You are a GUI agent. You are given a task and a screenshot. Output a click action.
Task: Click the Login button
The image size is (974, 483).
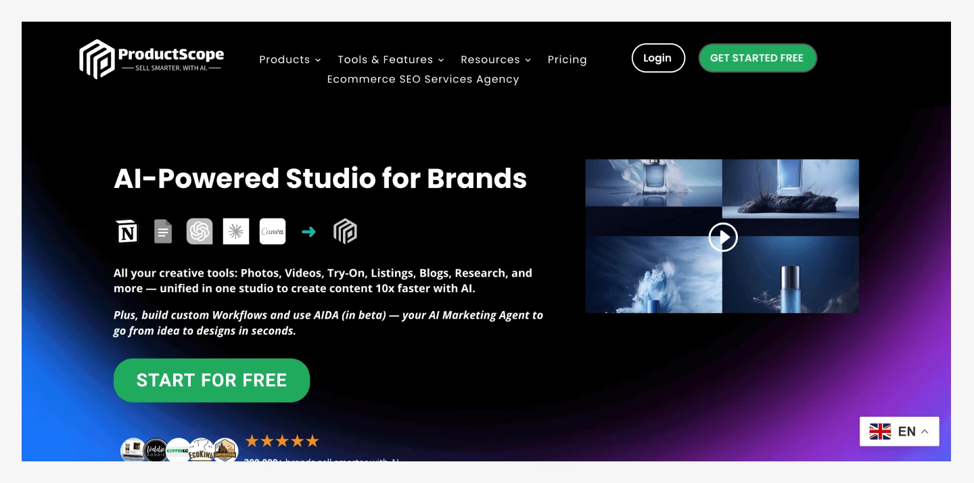658,58
